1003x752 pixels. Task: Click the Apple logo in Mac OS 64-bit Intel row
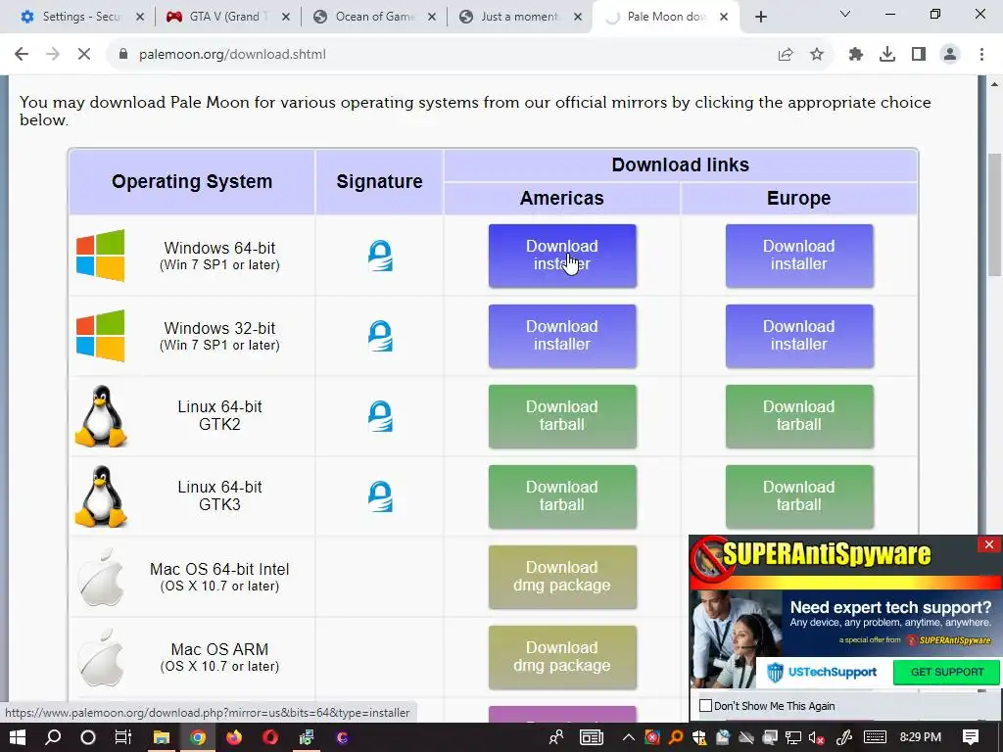tap(101, 577)
